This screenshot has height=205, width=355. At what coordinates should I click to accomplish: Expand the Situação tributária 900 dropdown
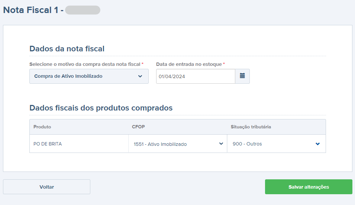[276, 144]
